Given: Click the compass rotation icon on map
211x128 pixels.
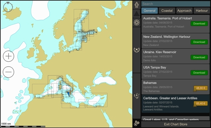Looking at the screenshot, I should point(8,7).
